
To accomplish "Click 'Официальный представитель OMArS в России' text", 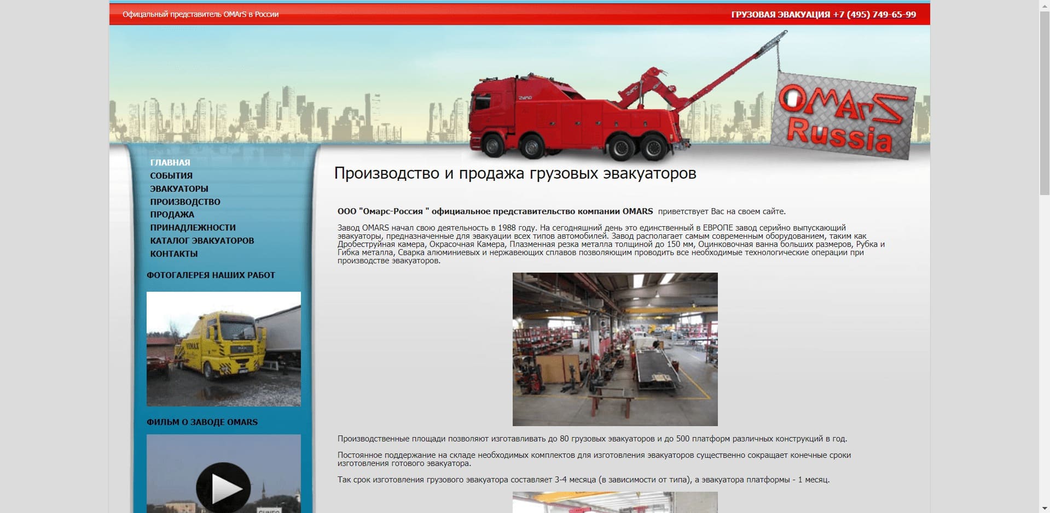I will click(x=201, y=14).
